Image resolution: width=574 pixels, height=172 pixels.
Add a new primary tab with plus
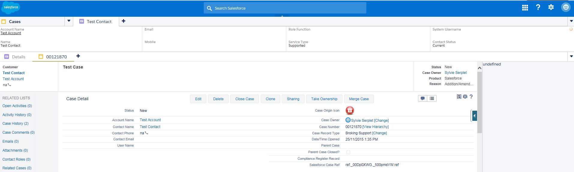coord(124,21)
